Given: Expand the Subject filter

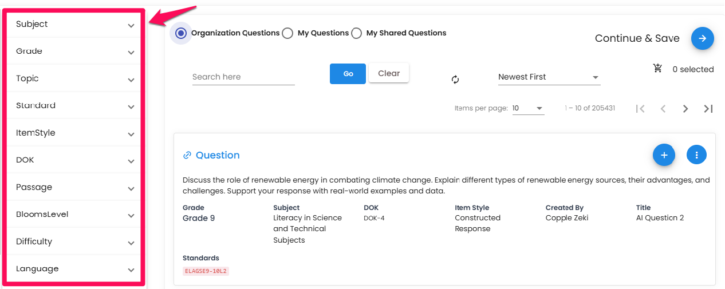Looking at the screenshot, I should pos(74,25).
